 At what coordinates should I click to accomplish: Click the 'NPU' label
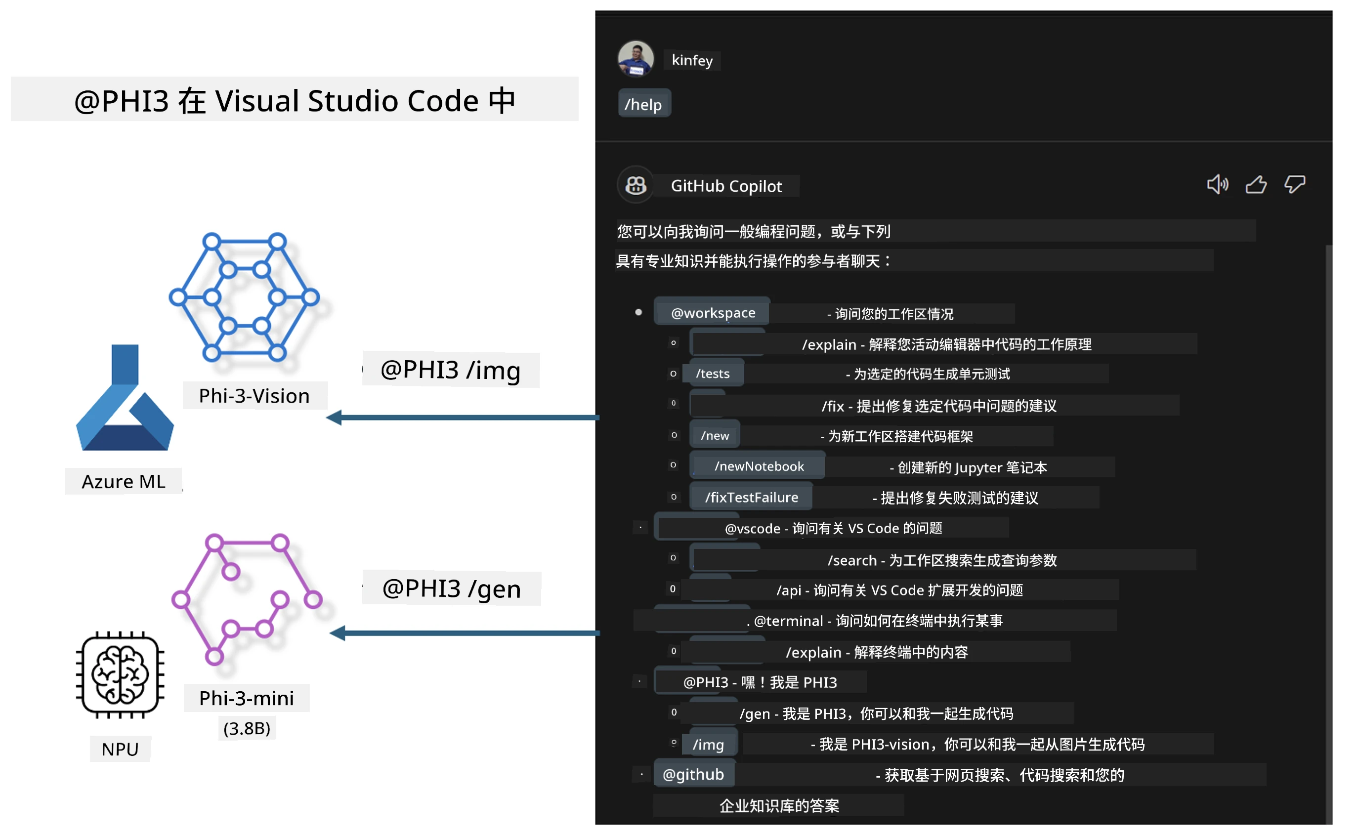[120, 749]
